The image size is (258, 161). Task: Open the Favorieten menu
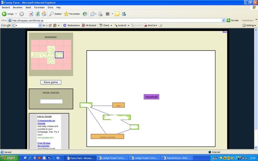[x=40, y=7]
